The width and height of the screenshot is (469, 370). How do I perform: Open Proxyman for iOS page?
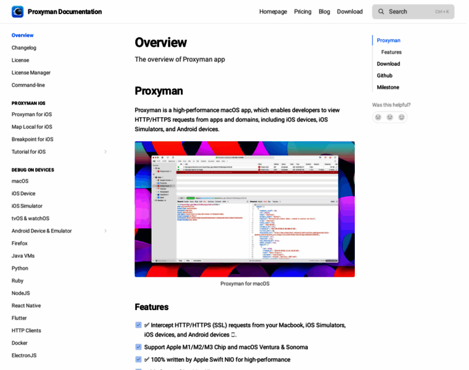click(x=31, y=115)
